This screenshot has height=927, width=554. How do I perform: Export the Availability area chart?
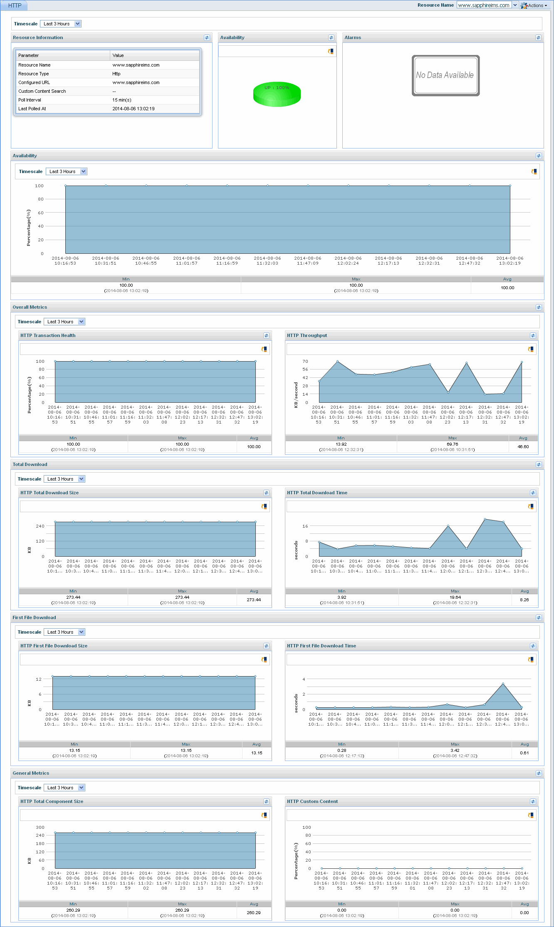coord(534,171)
